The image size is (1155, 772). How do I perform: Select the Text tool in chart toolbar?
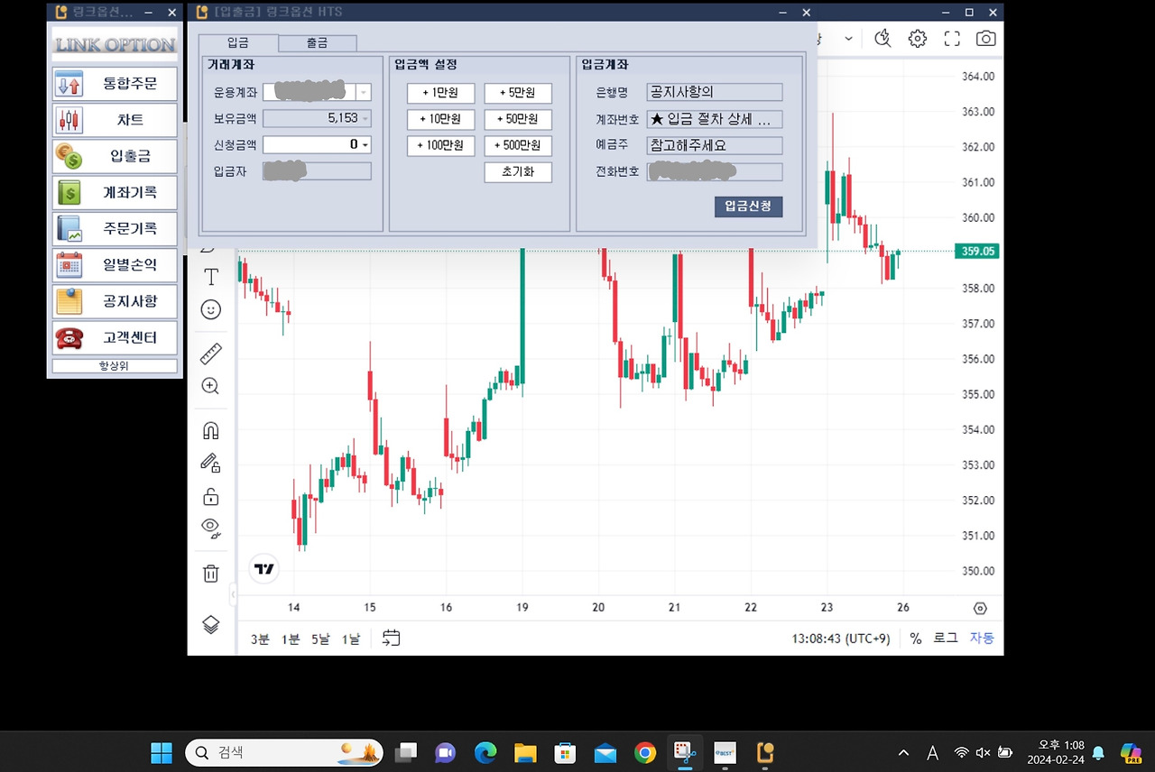click(x=211, y=276)
